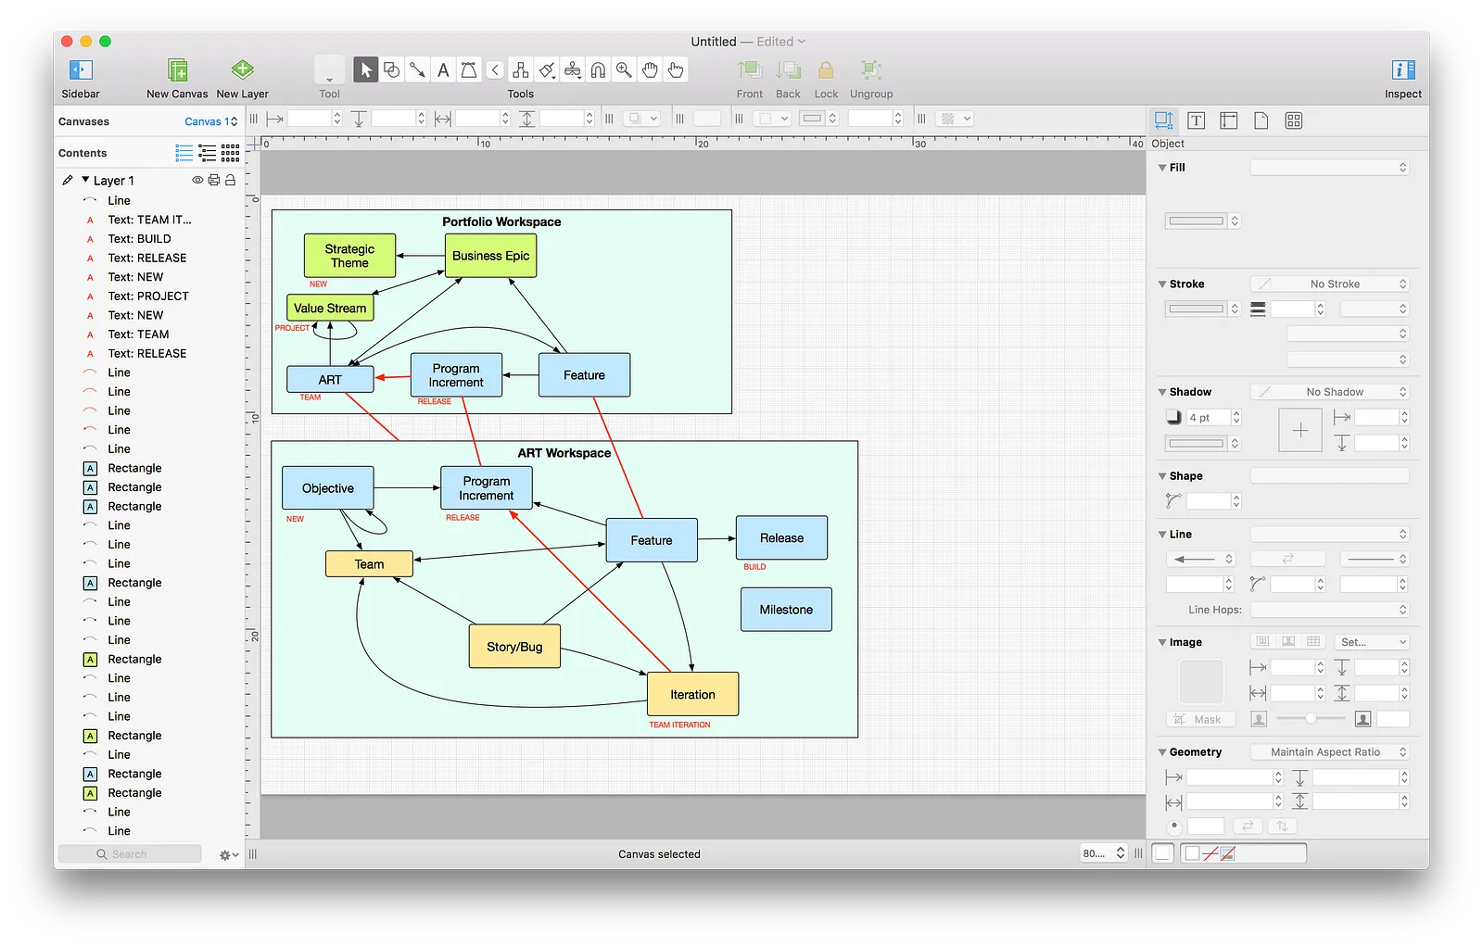
Task: Select the Diagramming tool
Action: (x=521, y=69)
